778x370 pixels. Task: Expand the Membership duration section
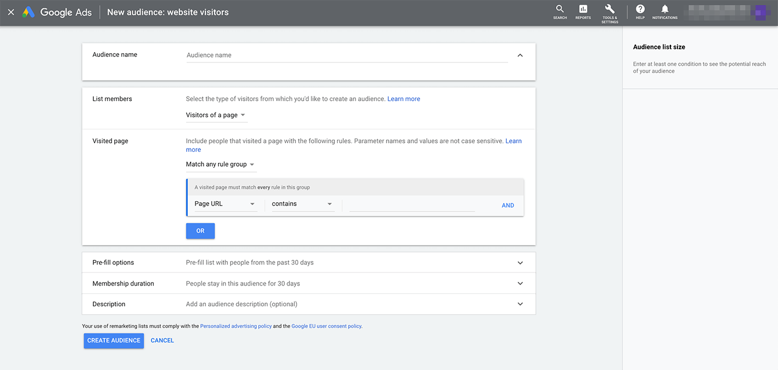[x=520, y=283]
